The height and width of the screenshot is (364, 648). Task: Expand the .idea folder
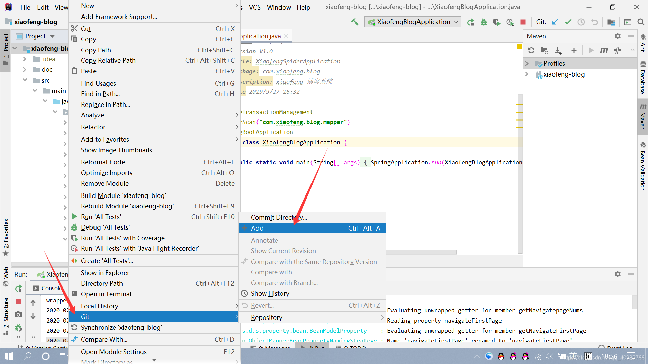pos(25,59)
